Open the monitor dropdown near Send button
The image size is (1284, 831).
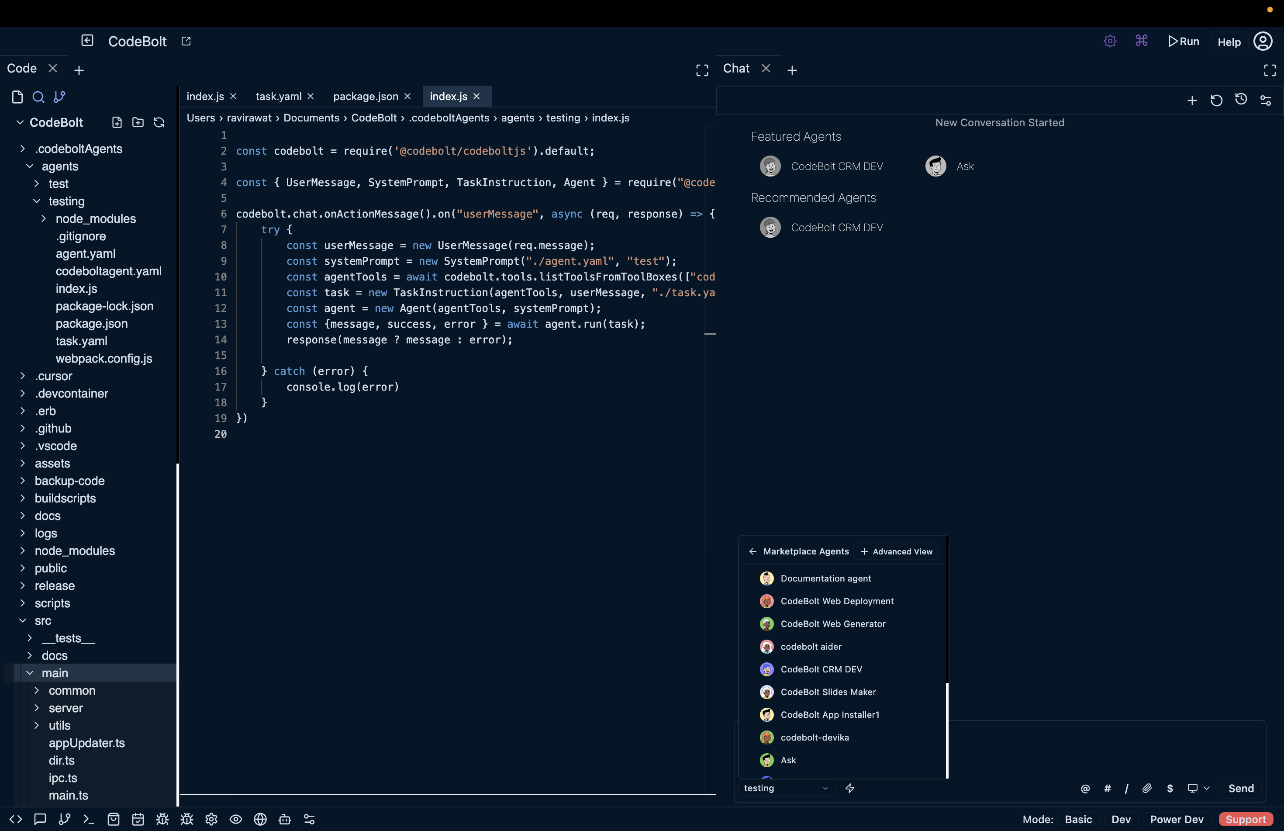pyautogui.click(x=1199, y=788)
